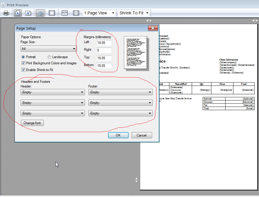
Task: Click the View Full Width icon
Action: pos(65,13)
